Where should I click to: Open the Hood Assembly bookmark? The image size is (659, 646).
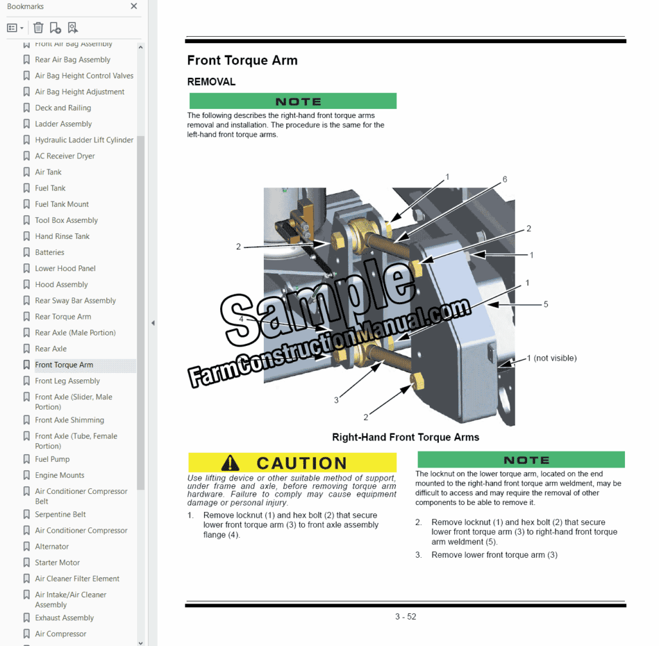61,284
